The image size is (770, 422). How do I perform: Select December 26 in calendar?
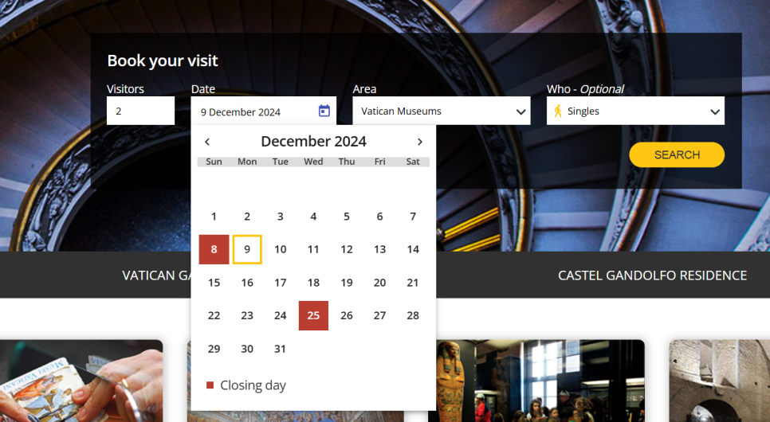click(347, 315)
